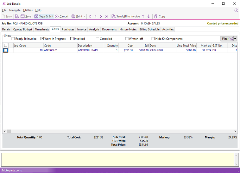Click the Save disk icon in toolbar
Image resolution: width=240 pixels, height=173 pixels.
[x=22, y=16]
